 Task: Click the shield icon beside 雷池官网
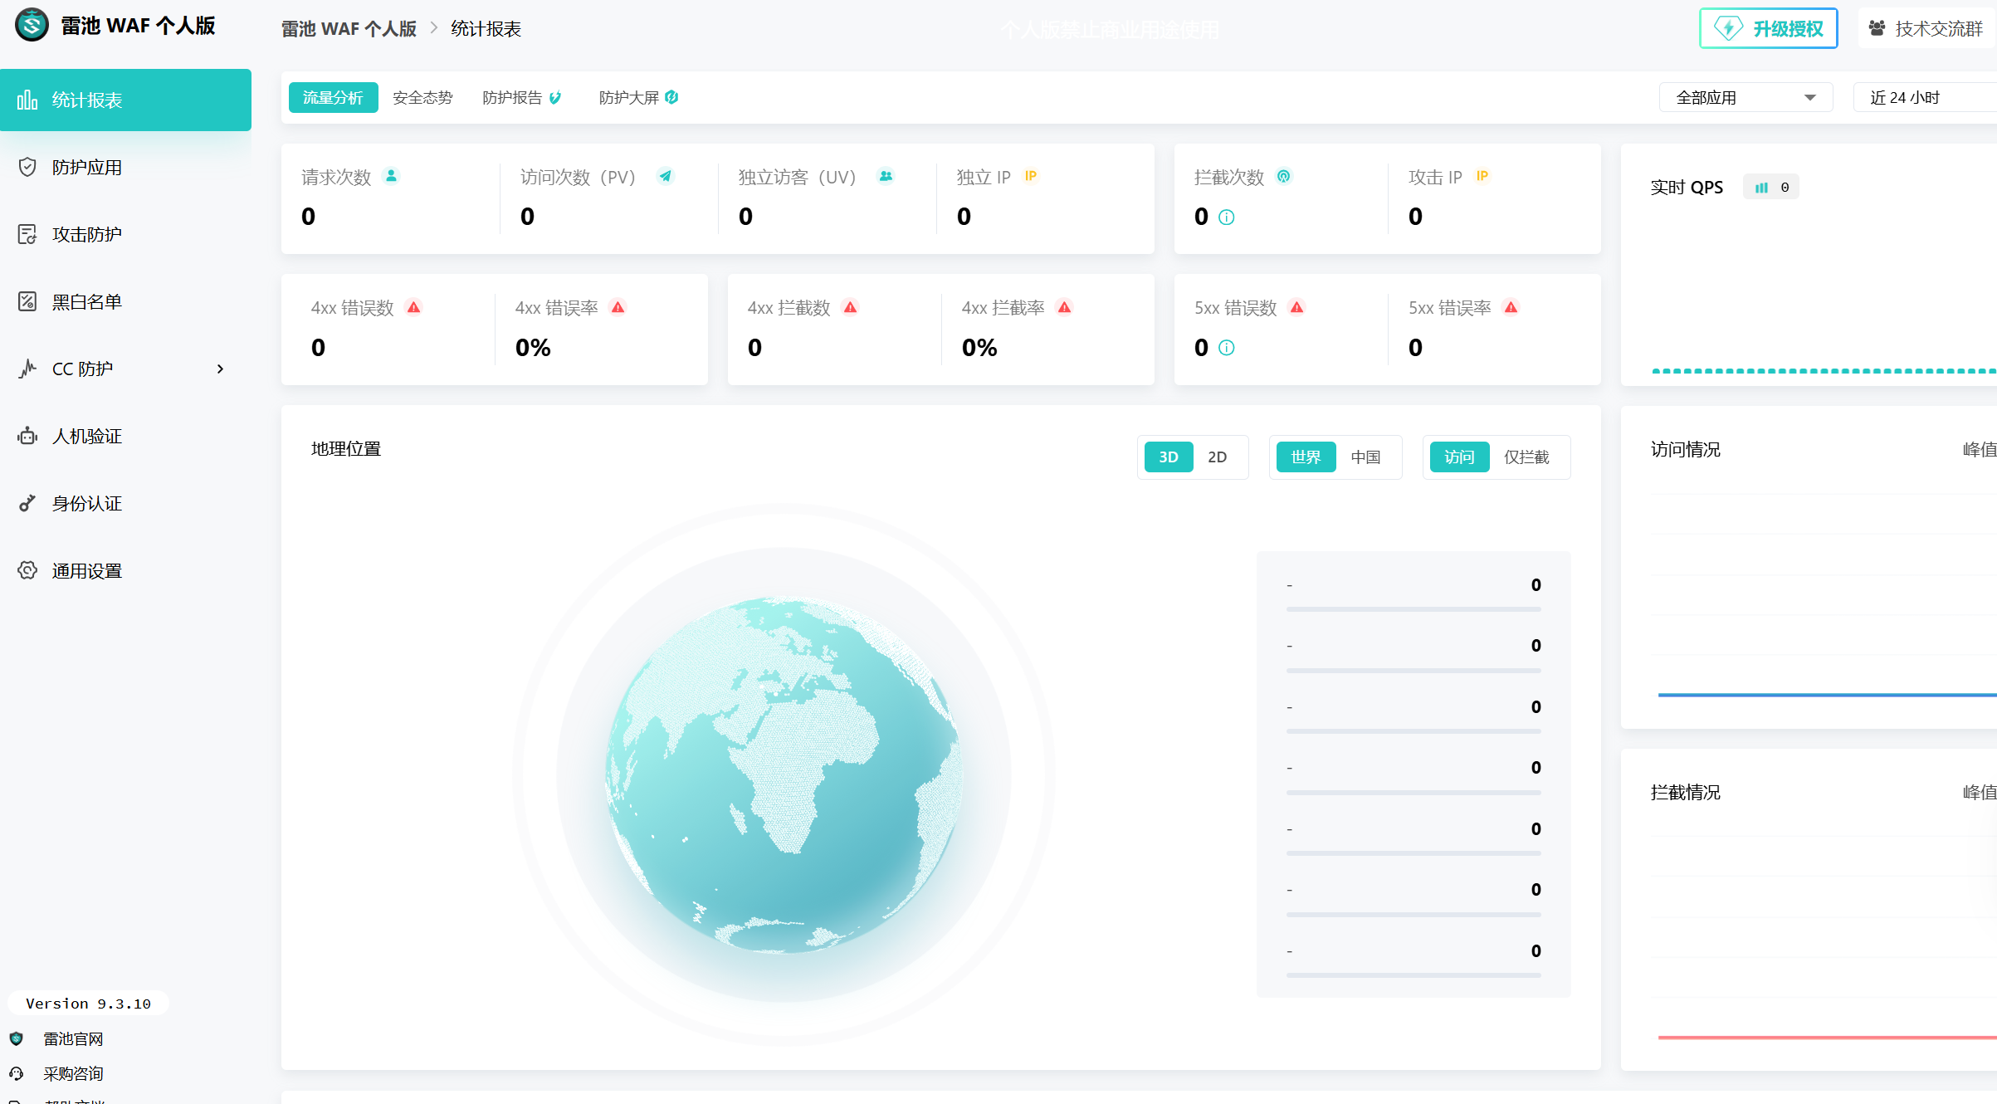pyautogui.click(x=17, y=1038)
